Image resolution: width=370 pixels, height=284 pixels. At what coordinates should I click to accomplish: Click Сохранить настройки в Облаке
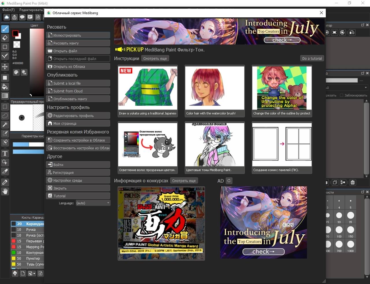(78, 140)
